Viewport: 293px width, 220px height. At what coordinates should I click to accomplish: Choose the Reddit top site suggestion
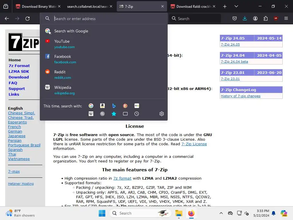click(104, 75)
